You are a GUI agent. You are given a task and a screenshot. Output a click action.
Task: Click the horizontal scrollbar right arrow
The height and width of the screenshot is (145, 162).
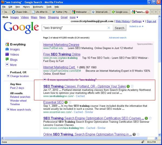pyautogui.click(x=156, y=138)
